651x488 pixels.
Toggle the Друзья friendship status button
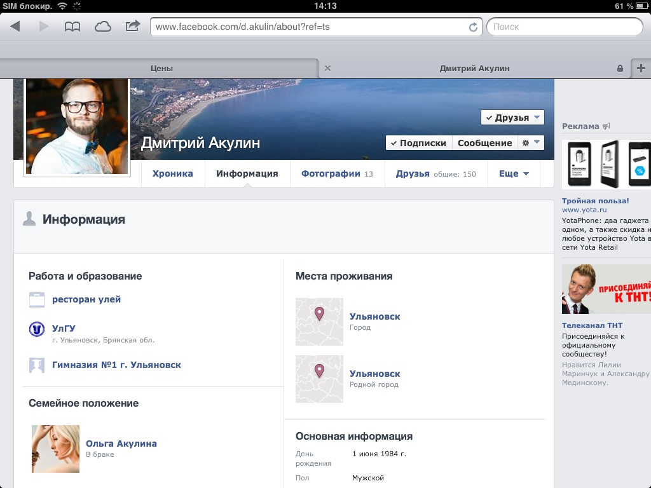point(512,118)
